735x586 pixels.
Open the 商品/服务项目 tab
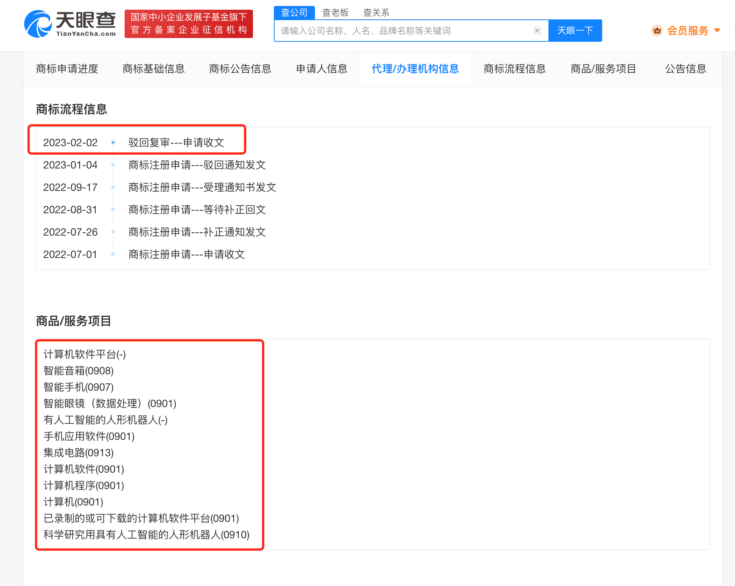[603, 69]
